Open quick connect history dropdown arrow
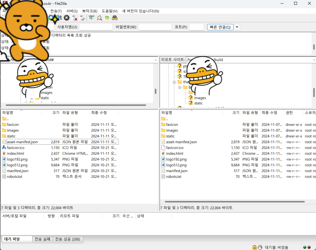This screenshot has height=250, width=316. coord(237,27)
